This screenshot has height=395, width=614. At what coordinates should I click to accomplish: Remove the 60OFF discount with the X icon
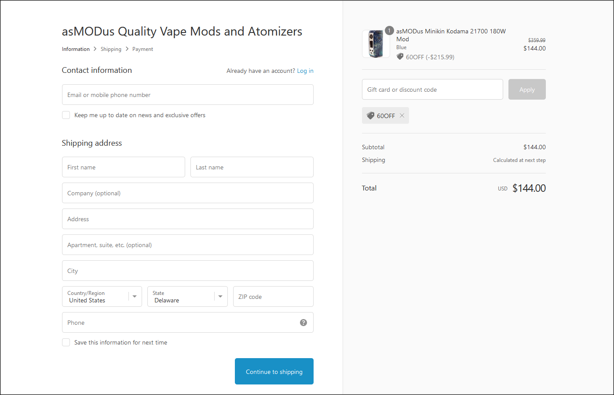(402, 116)
